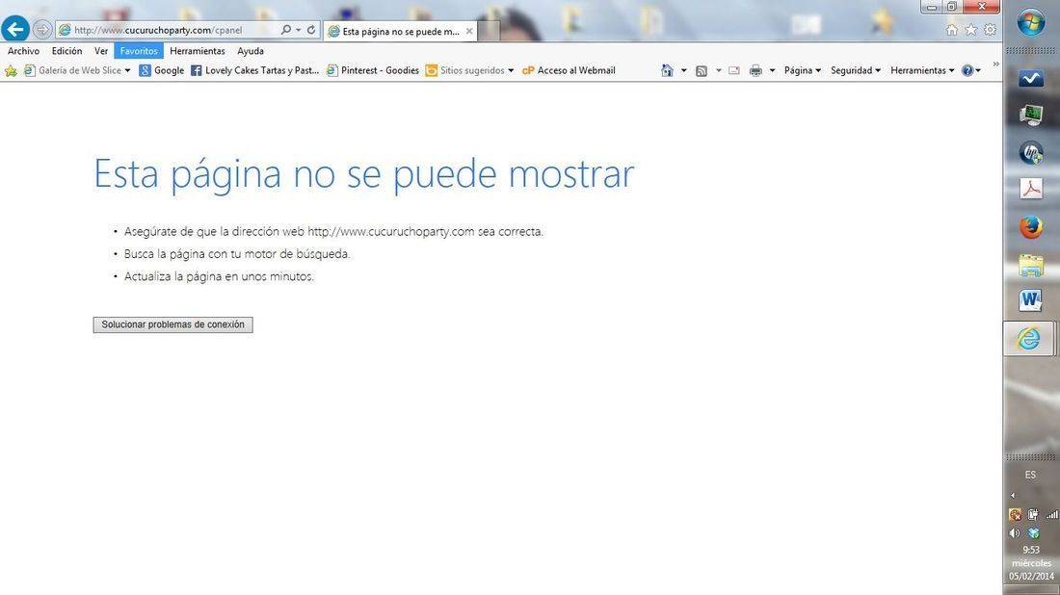1060x595 pixels.
Task: Click the network signal bars tray icon
Action: 1052,515
